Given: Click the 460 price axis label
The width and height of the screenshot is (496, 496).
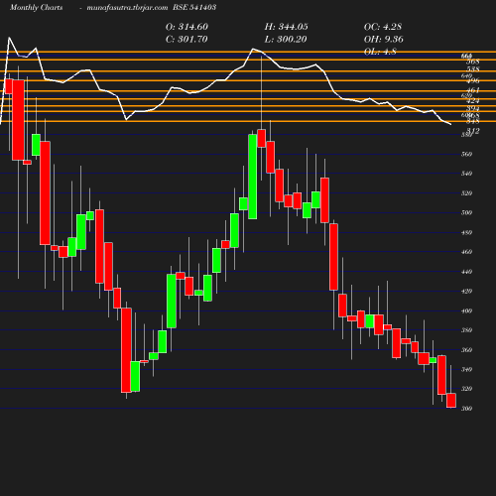Looking at the screenshot, I should (466, 252).
